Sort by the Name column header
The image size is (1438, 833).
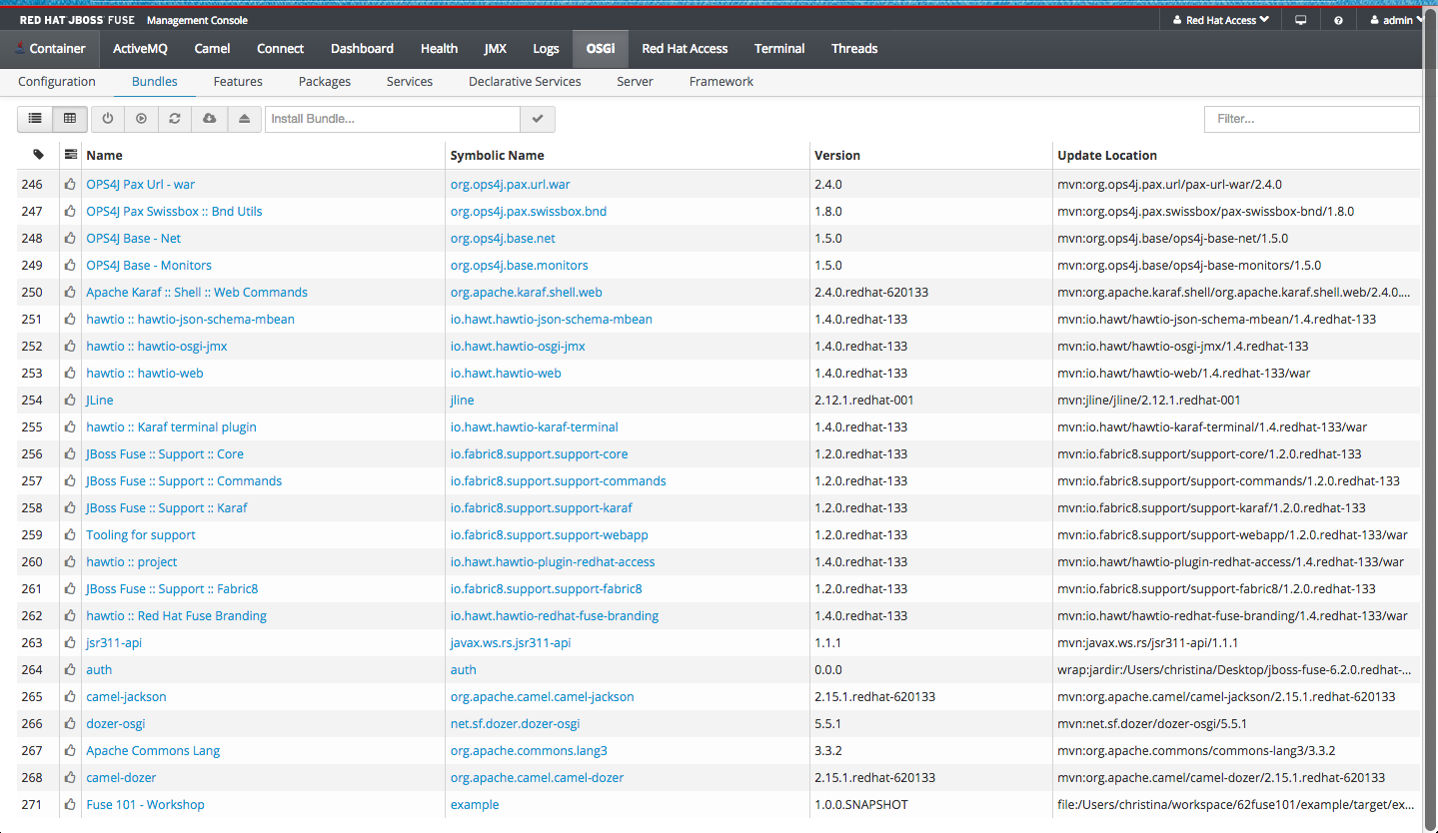click(104, 155)
